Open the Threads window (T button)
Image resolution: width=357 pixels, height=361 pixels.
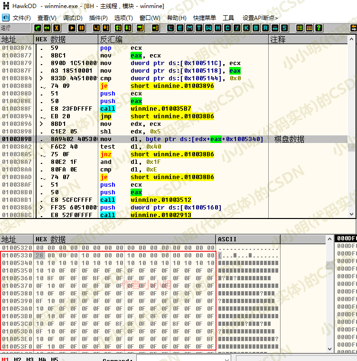pos(199,28)
